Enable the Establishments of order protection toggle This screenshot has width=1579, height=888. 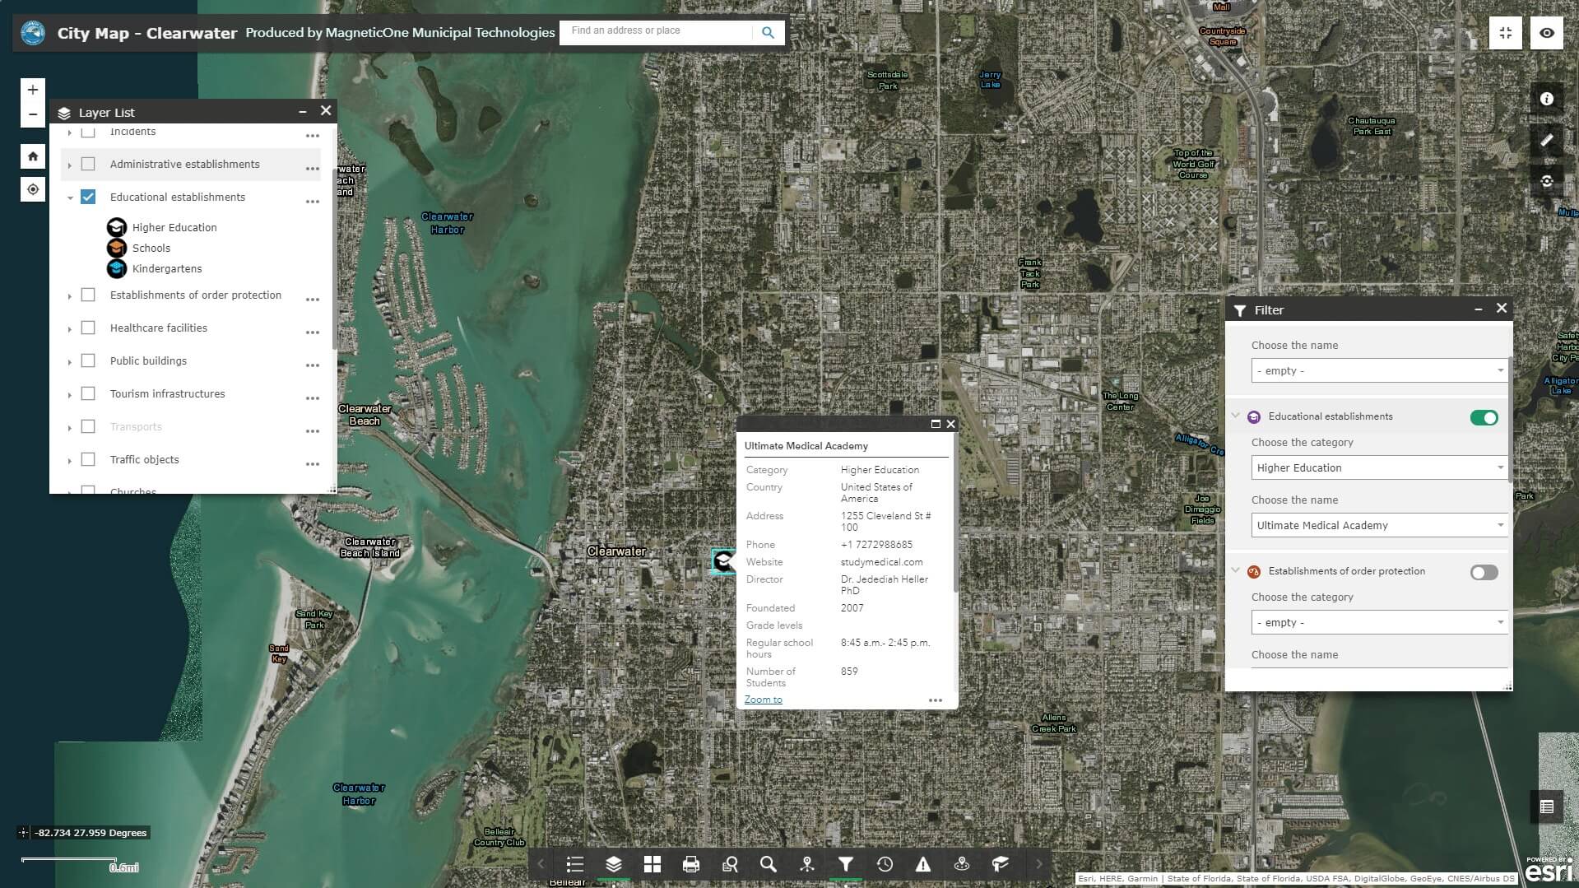click(x=1483, y=572)
